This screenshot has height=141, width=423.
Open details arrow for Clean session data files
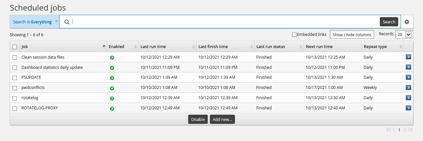(x=408, y=57)
